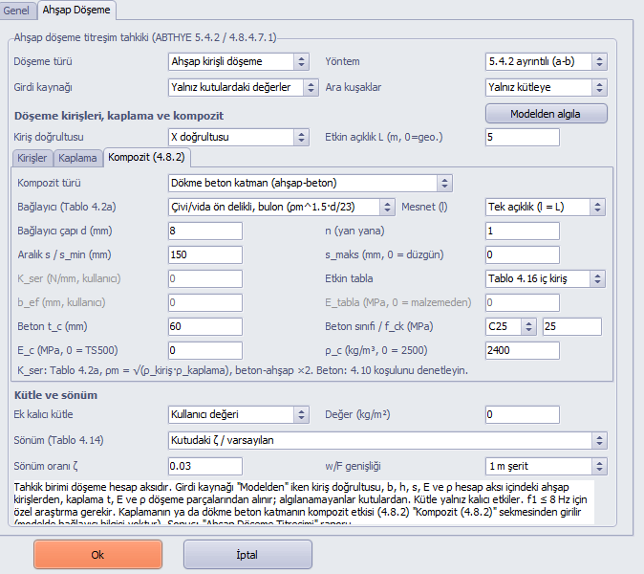Click the Aralık s / s_min field
Screen dimensions: 644x574
pyautogui.click(x=204, y=254)
